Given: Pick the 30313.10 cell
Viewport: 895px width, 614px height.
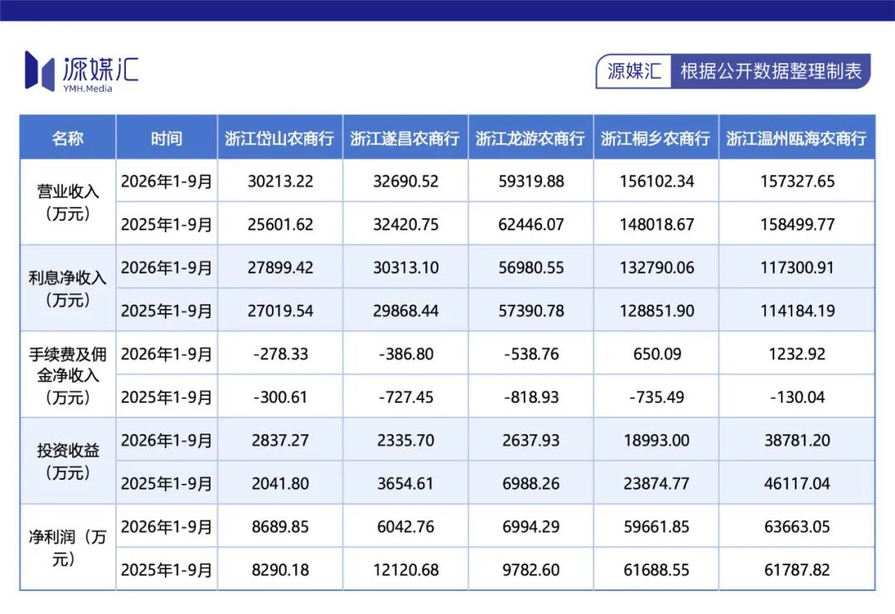Looking at the screenshot, I should click(x=406, y=268).
